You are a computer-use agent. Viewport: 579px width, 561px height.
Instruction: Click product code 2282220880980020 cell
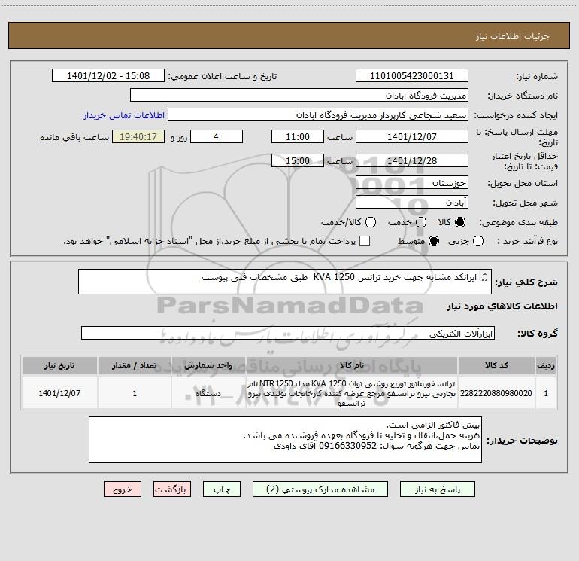tap(496, 393)
